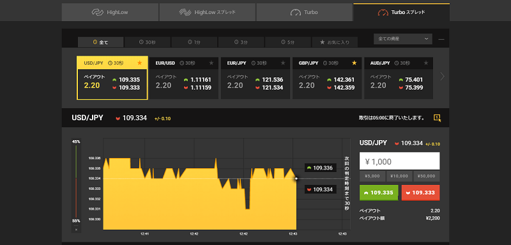Click the clock icon in EUR/USD card

[x=182, y=63]
